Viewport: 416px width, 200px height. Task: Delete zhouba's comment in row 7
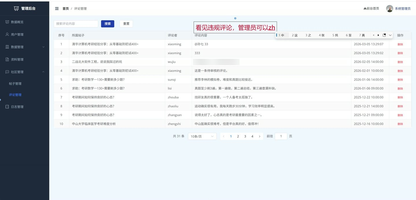click(400, 97)
